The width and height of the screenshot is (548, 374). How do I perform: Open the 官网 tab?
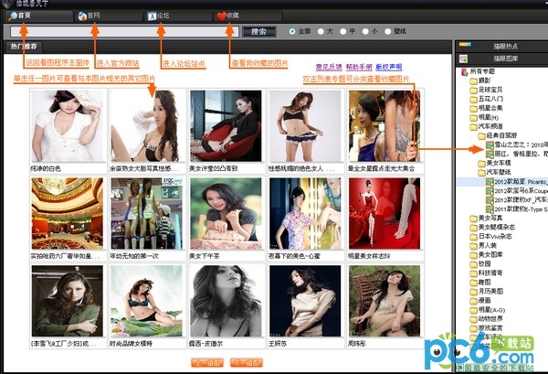pyautogui.click(x=109, y=16)
